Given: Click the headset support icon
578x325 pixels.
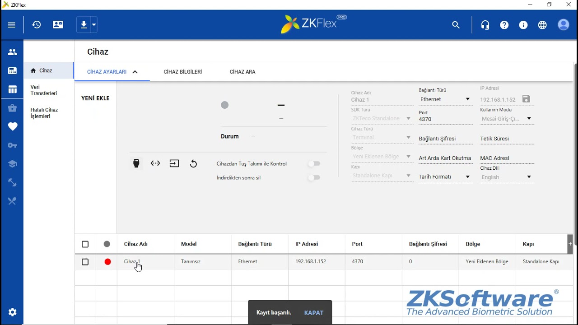Looking at the screenshot, I should [x=485, y=25].
